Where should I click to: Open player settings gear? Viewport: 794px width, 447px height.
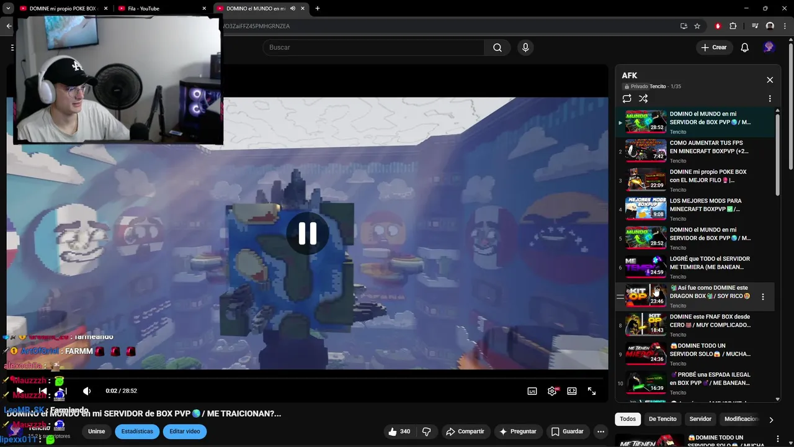coord(552,391)
